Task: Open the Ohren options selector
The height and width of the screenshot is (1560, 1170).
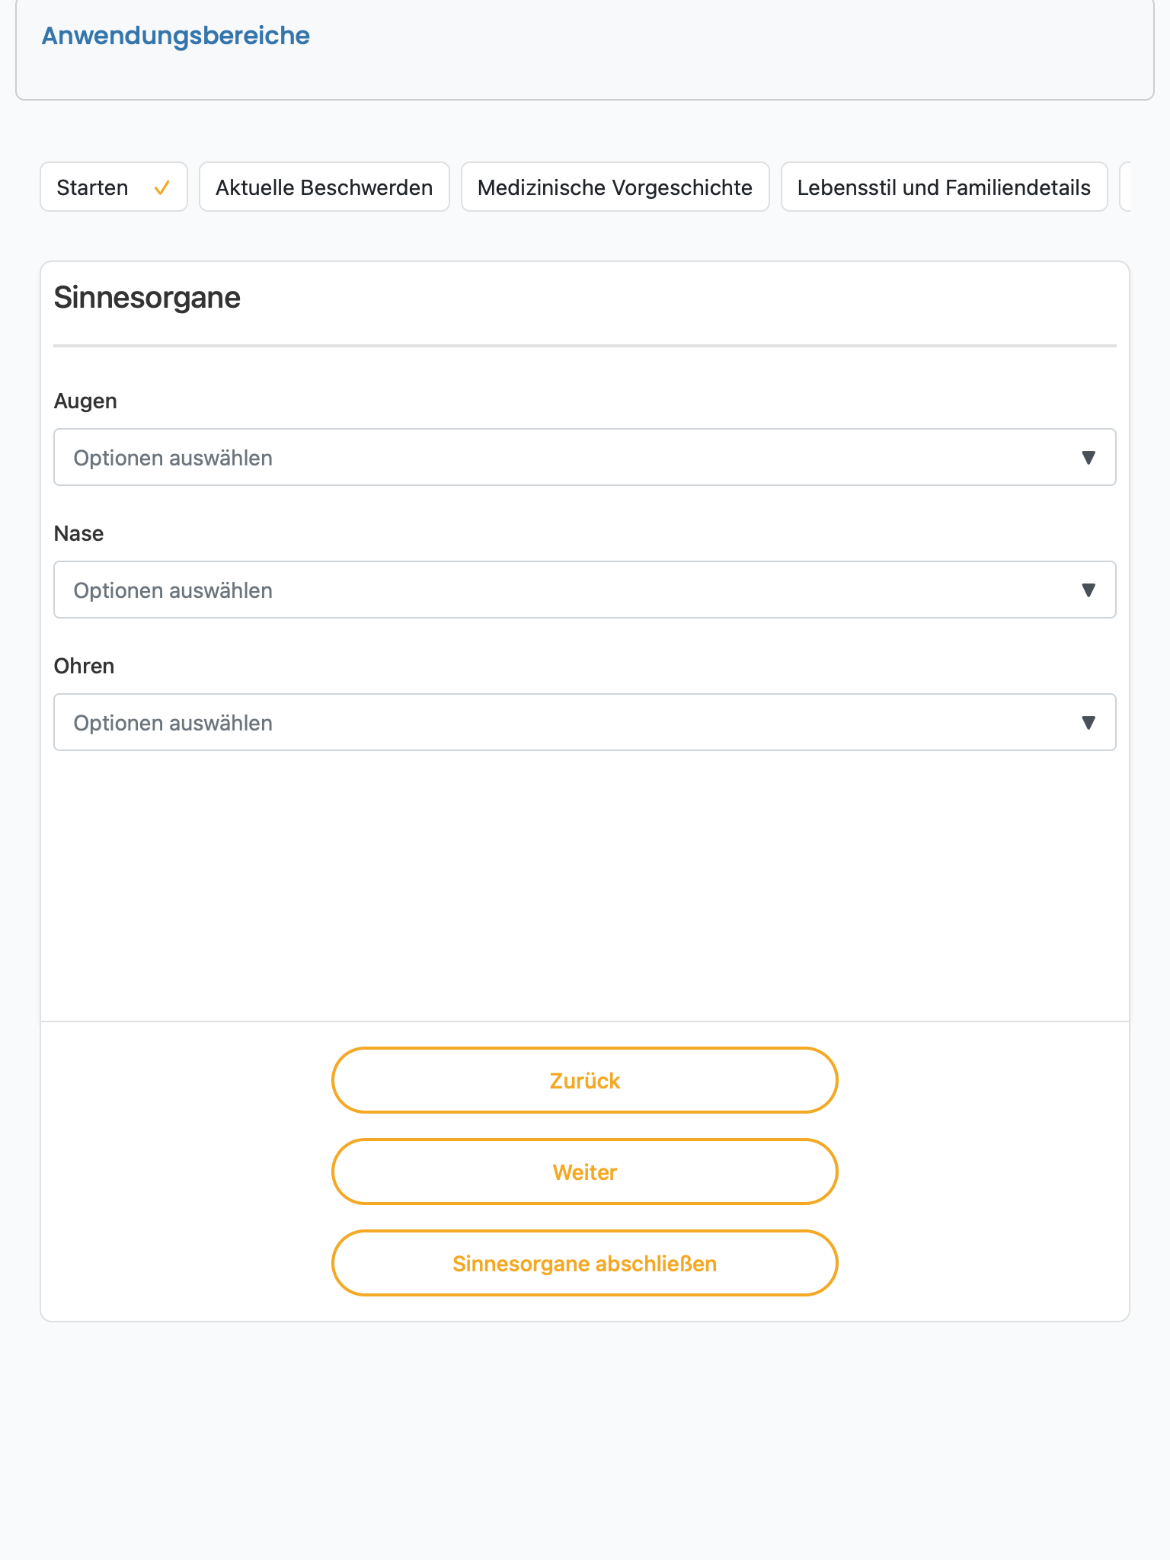Action: (585, 722)
